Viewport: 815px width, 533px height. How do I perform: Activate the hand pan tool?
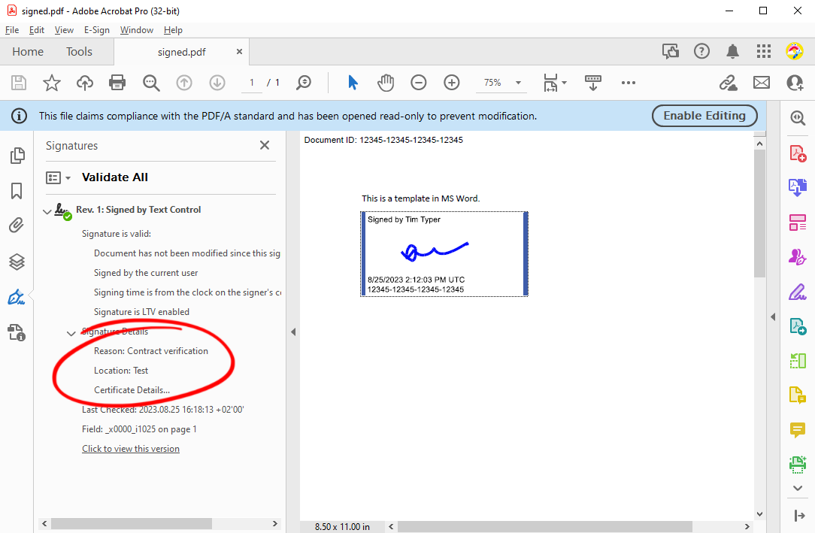point(386,83)
